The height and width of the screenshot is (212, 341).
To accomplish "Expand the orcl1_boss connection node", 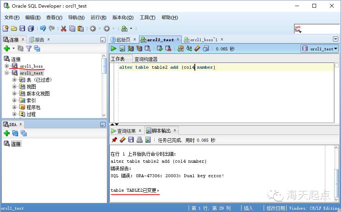I will coord(7,66).
